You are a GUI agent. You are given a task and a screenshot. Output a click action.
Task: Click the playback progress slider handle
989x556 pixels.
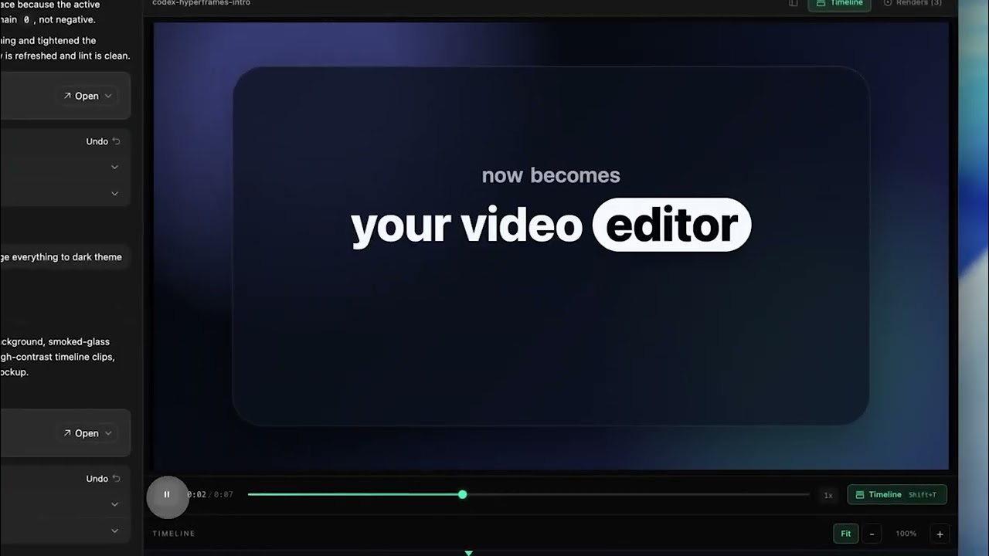(462, 494)
